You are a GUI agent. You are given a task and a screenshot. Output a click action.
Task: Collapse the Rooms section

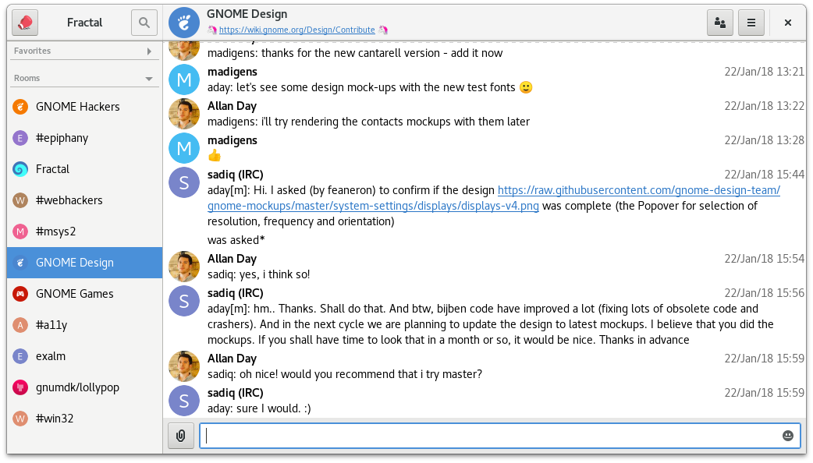(84, 78)
